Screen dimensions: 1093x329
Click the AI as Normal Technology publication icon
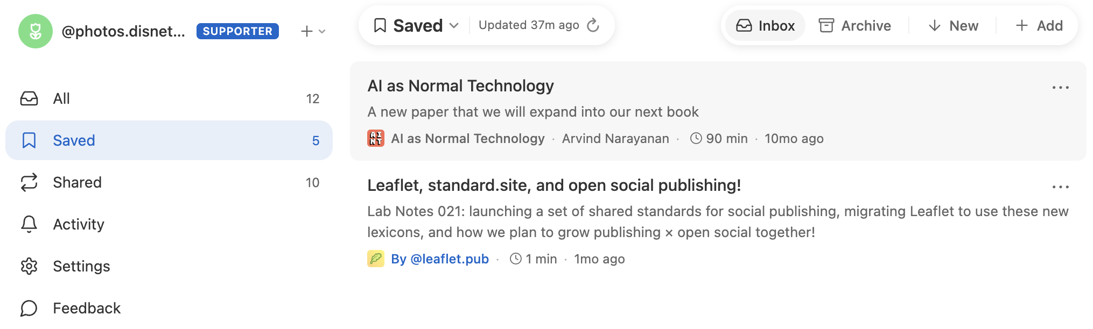click(375, 139)
